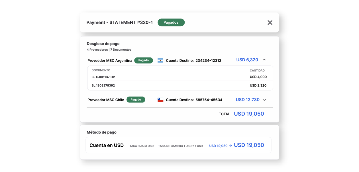Viewport: 359px width, 172px height.
Task: Click the TOTAL USD 19,050 amount
Action: click(249, 114)
